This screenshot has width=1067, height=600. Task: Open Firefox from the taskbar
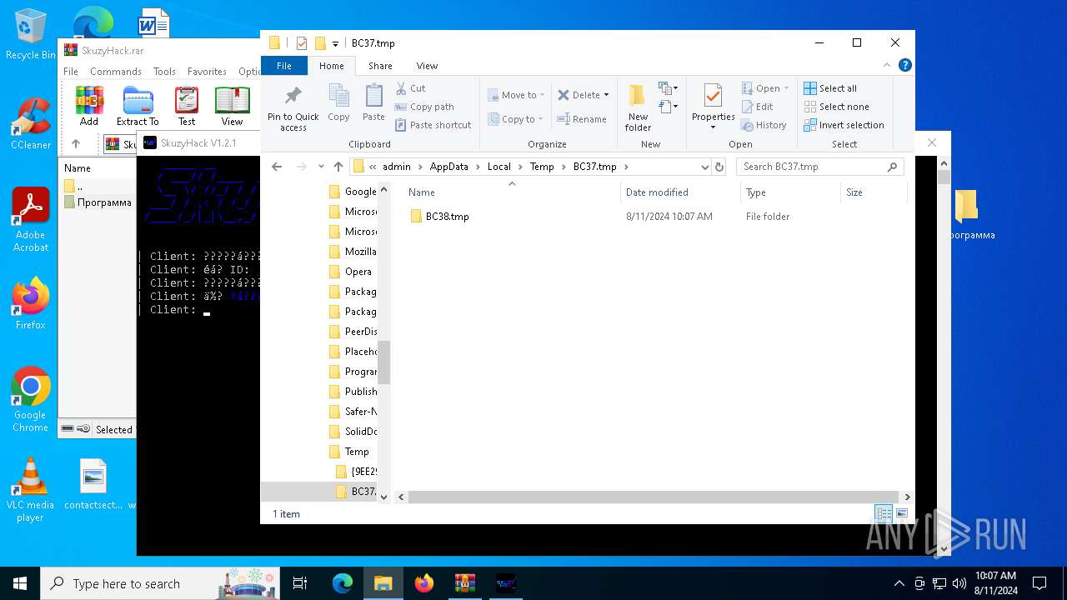[424, 583]
